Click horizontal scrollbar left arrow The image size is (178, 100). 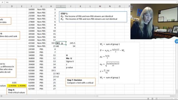tap(97, 96)
